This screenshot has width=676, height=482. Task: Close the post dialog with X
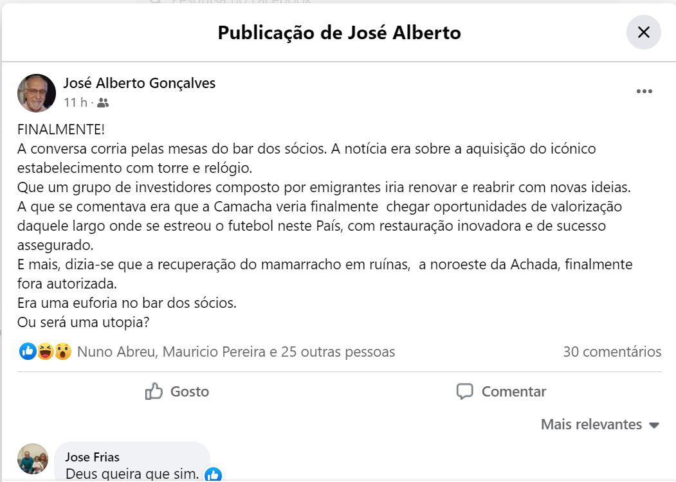[643, 32]
